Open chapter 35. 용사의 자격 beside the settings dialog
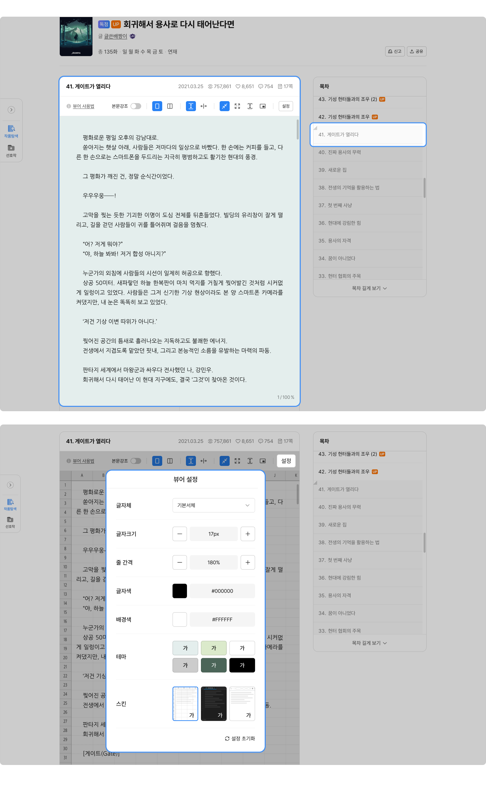Image resolution: width=486 pixels, height=805 pixels. [368, 595]
